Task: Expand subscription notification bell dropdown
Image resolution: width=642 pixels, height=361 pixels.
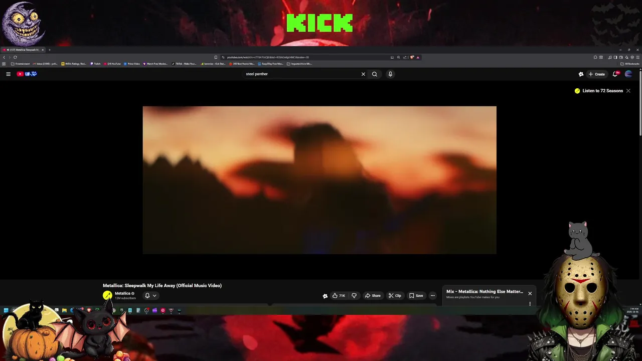Action: tap(150, 295)
